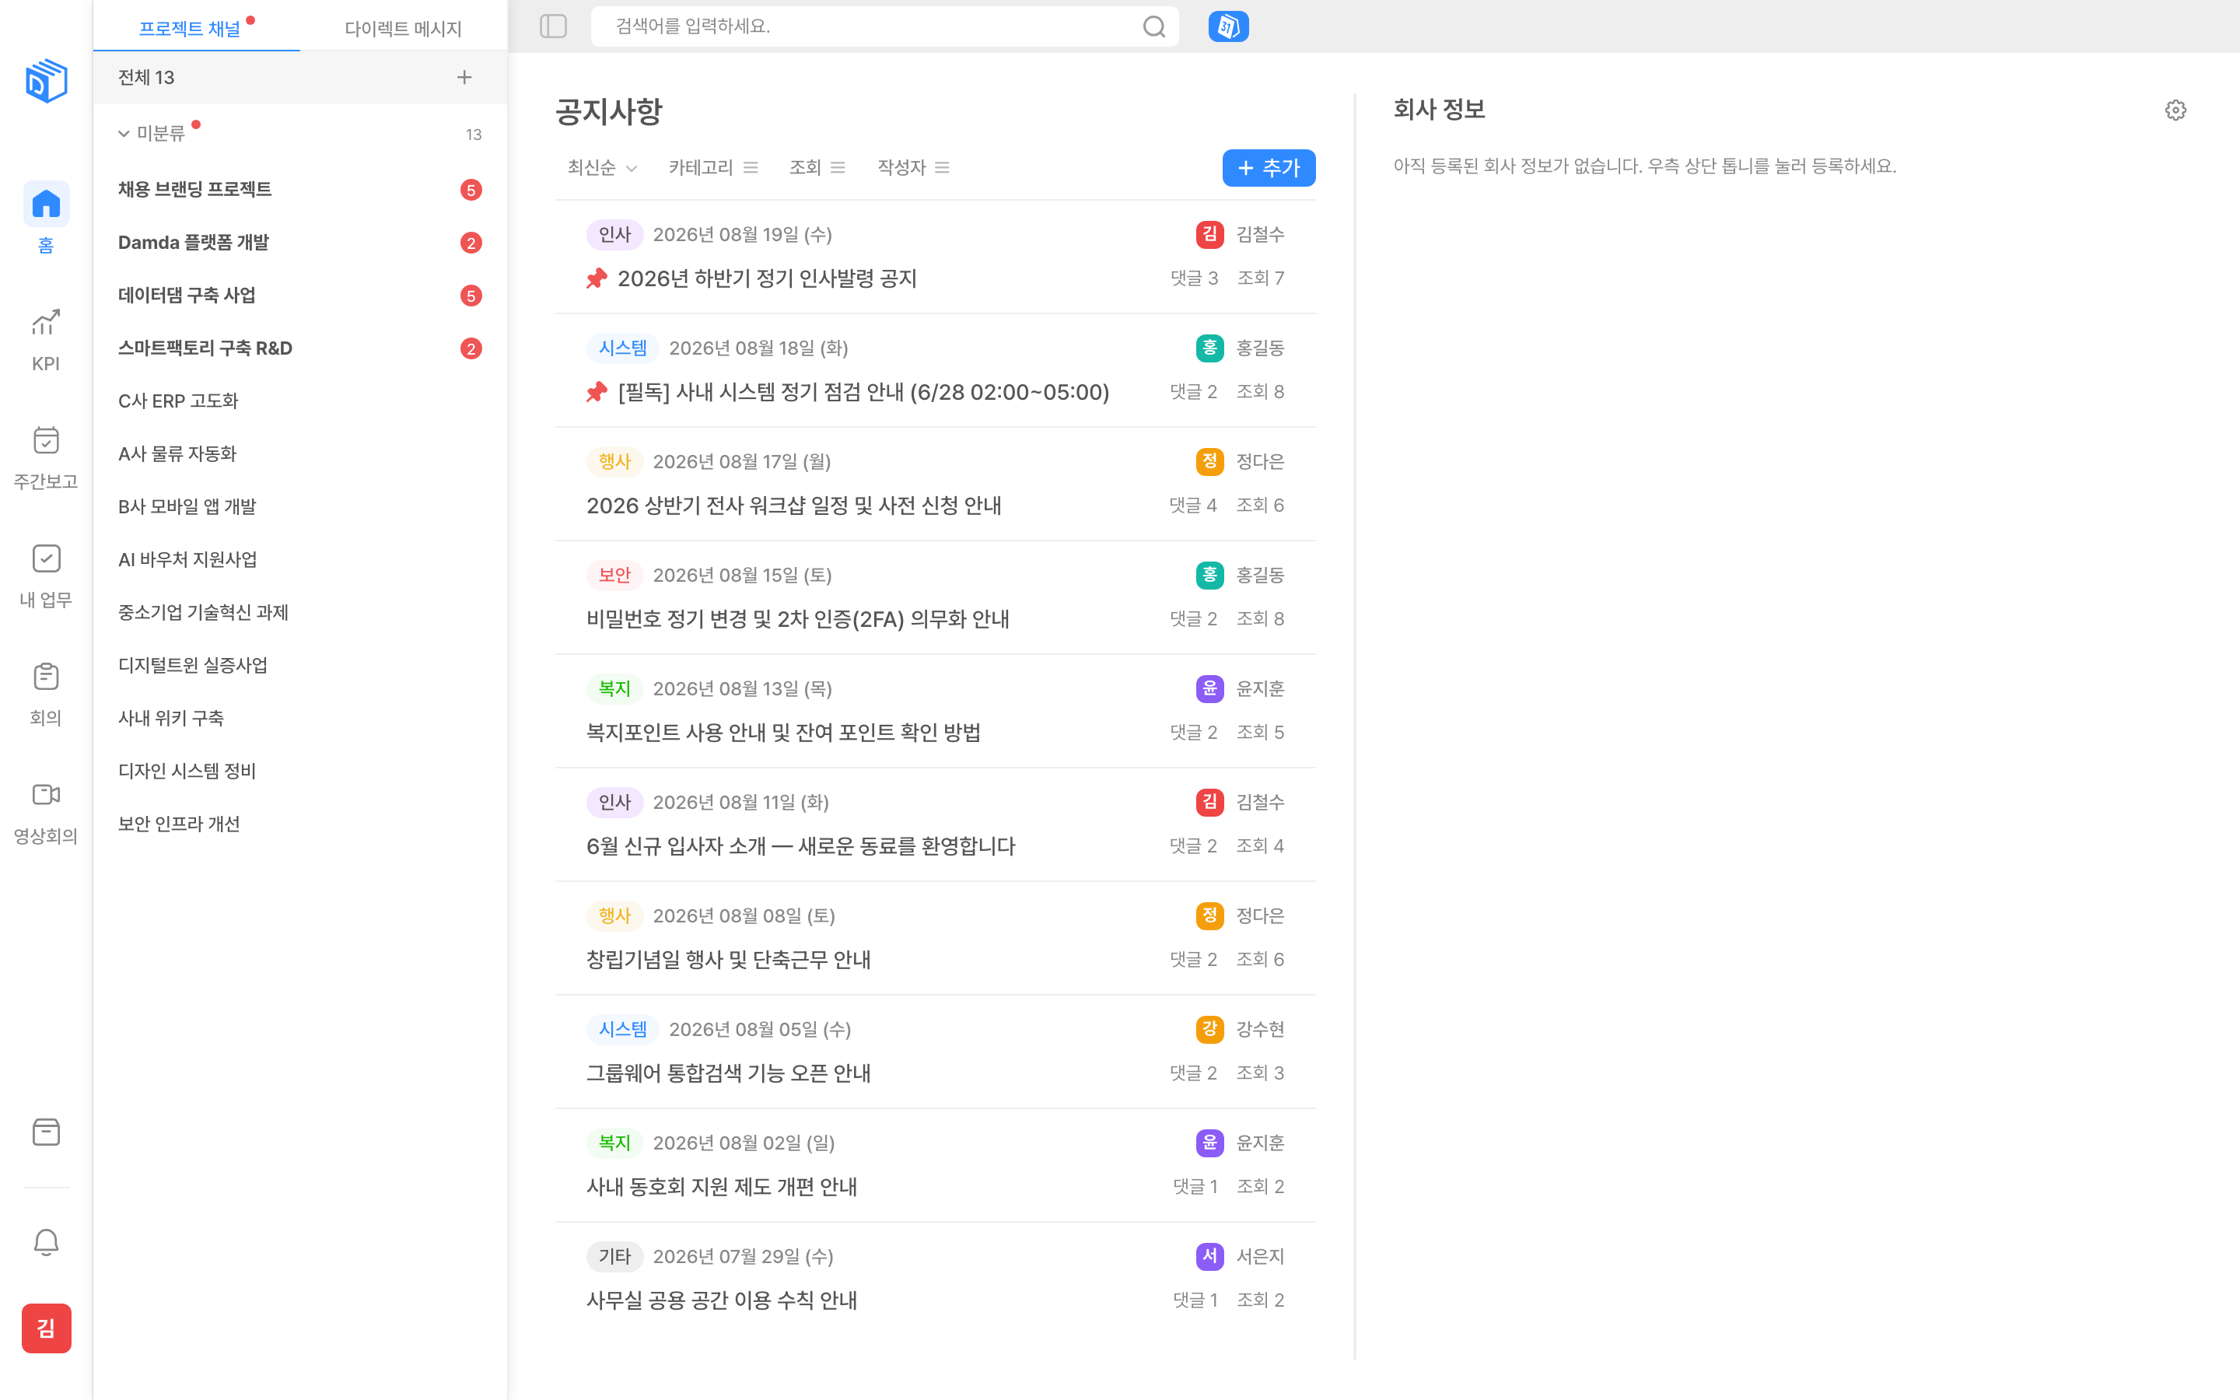Screen dimensions: 2240x1400
Task: Open the 작성자 filter dropdown
Action: (912, 167)
